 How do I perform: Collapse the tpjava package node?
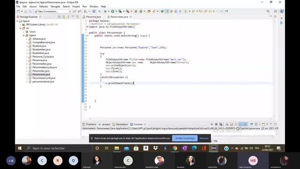coord(24,36)
